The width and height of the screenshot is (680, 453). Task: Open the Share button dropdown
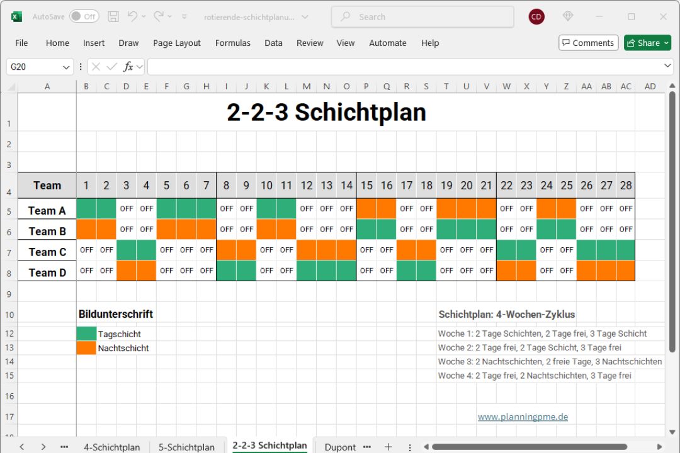[x=666, y=43]
